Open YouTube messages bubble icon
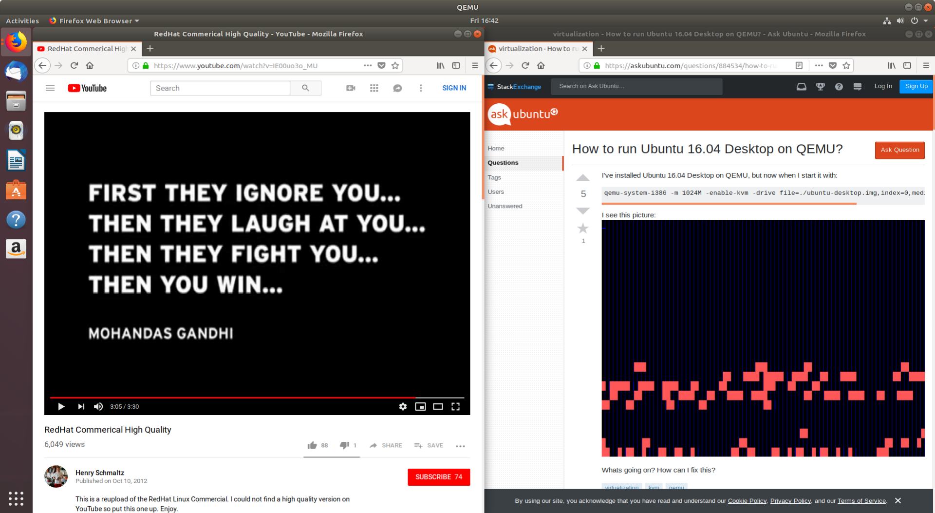Image resolution: width=935 pixels, height=513 pixels. 397,88
